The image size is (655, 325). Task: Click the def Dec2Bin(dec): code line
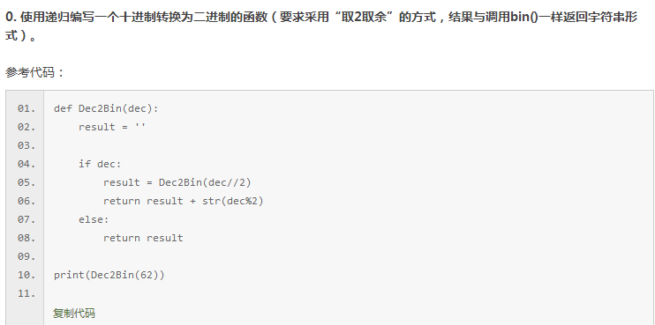click(x=106, y=108)
